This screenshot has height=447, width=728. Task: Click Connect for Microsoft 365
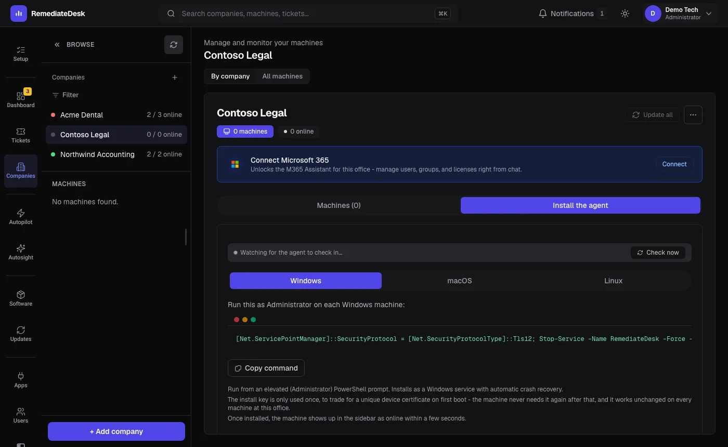674,164
